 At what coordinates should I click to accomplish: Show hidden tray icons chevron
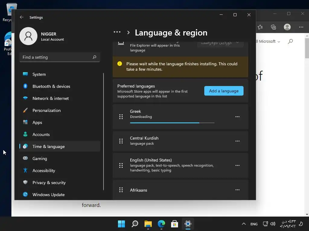244,224
